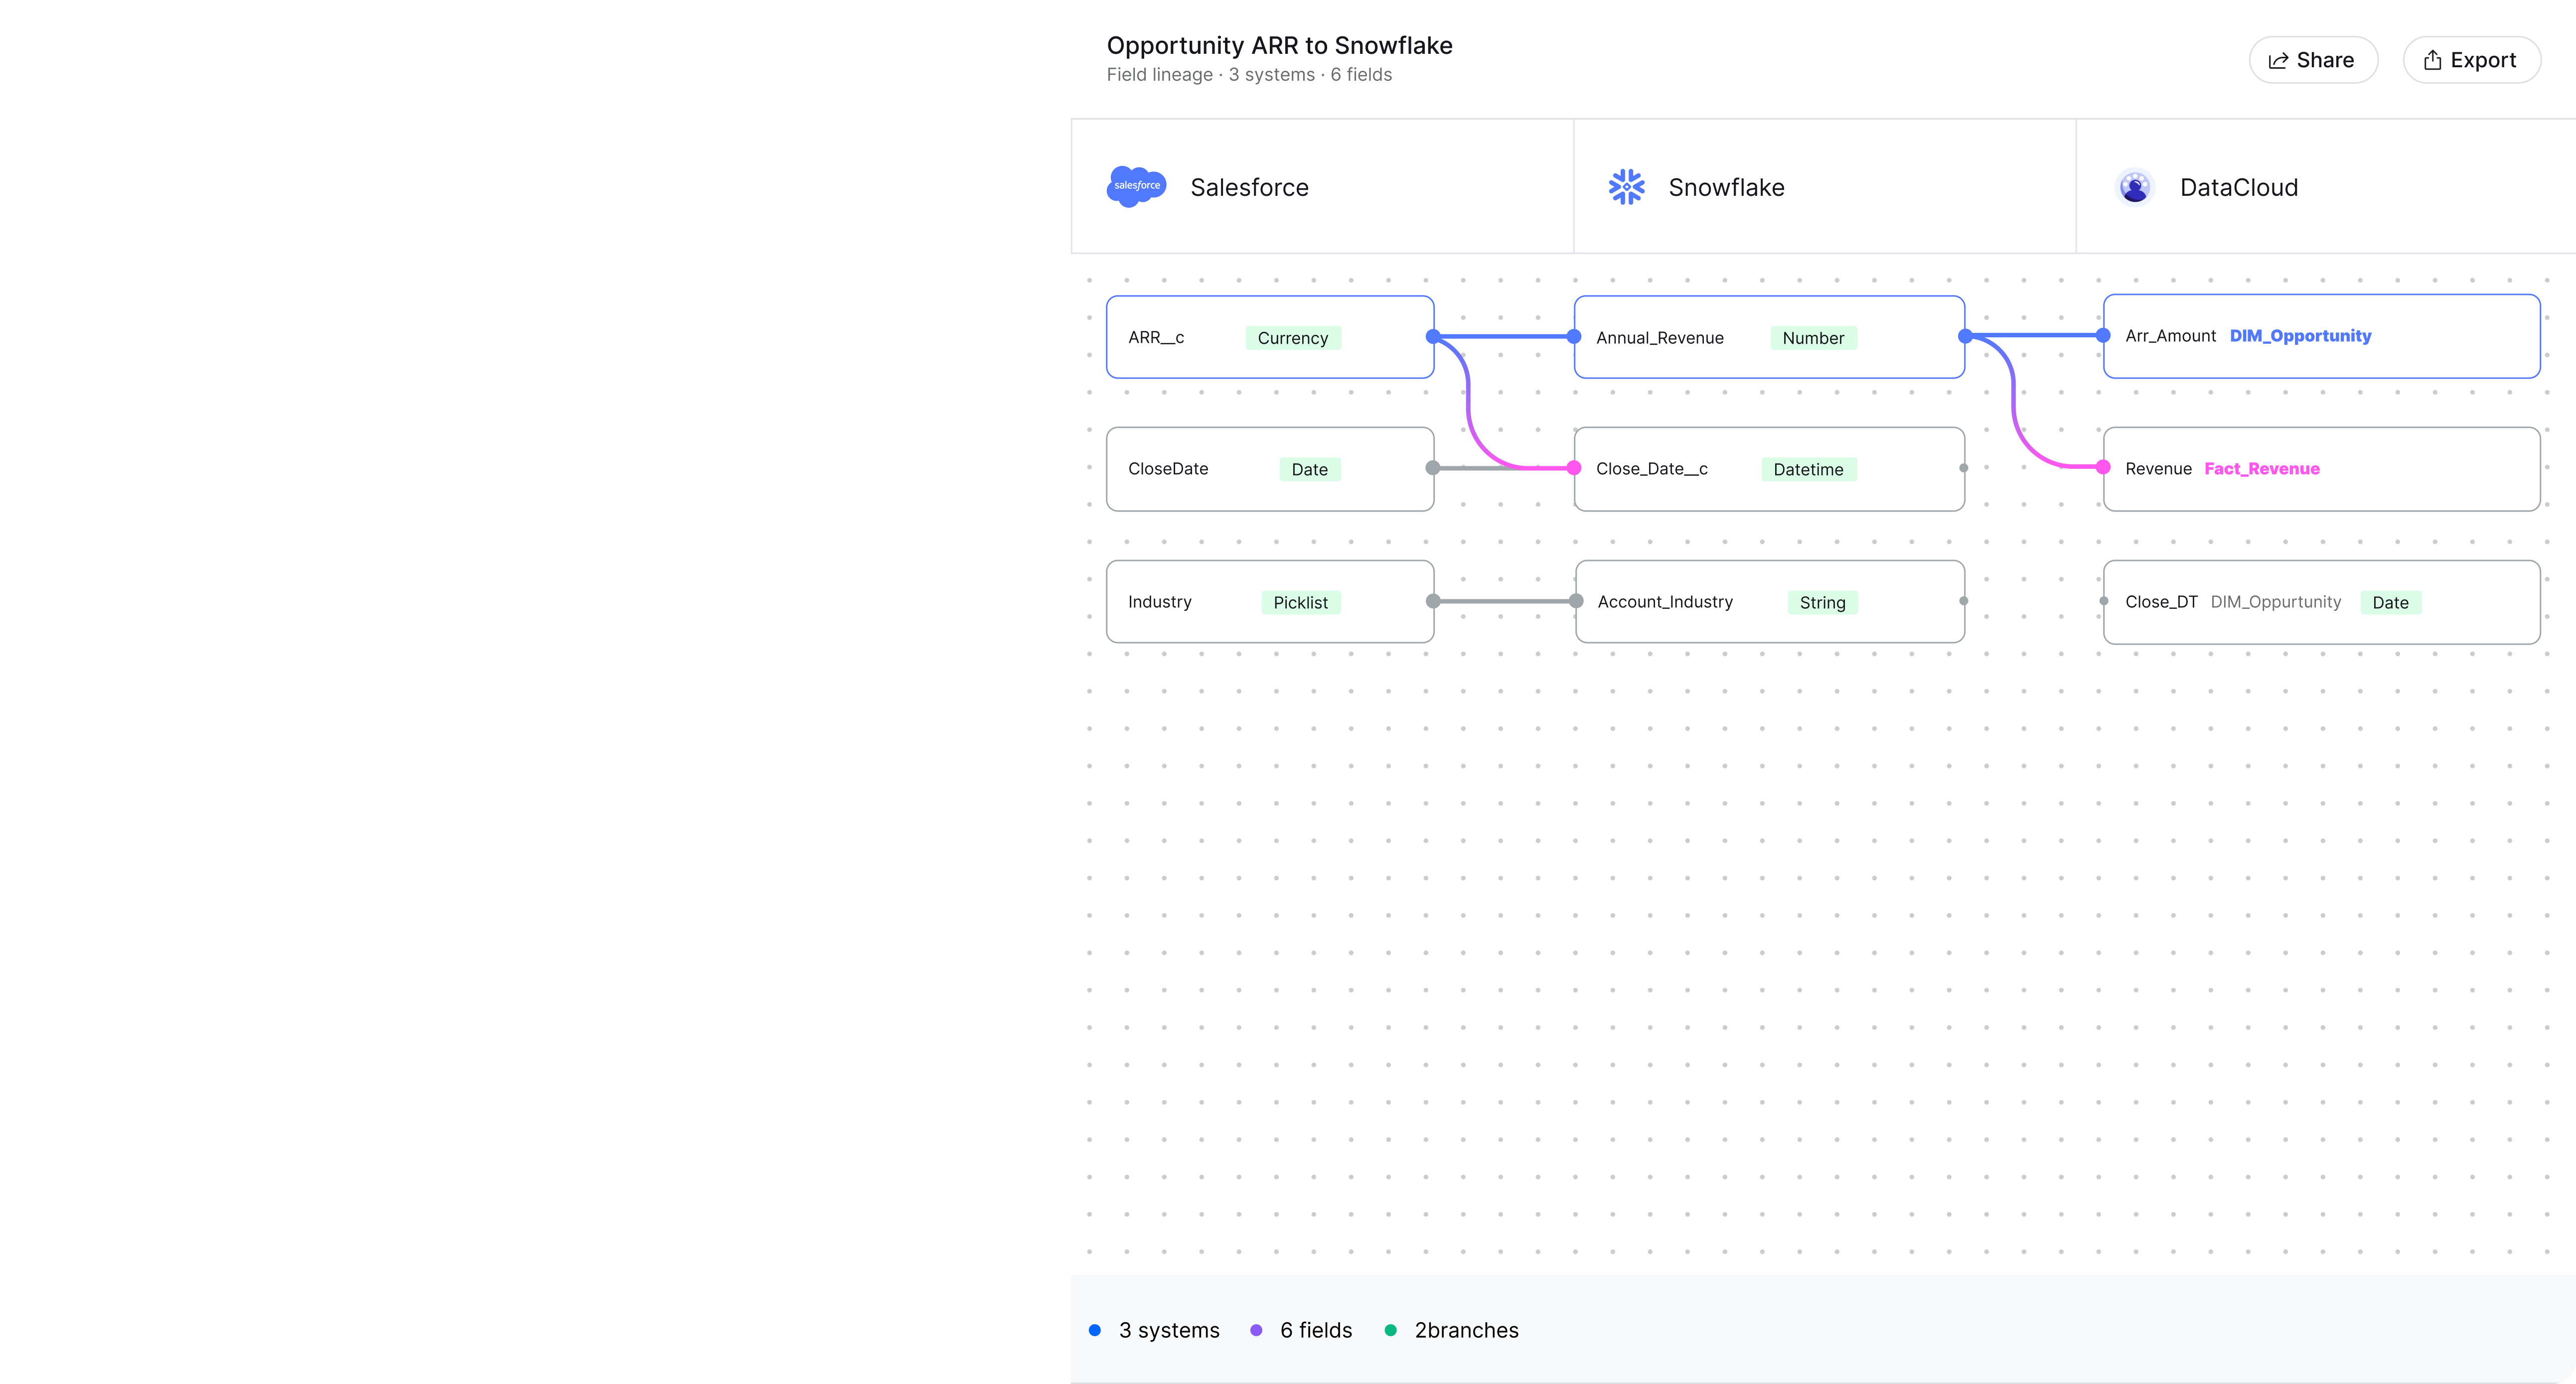
Task: Click the Currency type badge
Action: [1292, 338]
